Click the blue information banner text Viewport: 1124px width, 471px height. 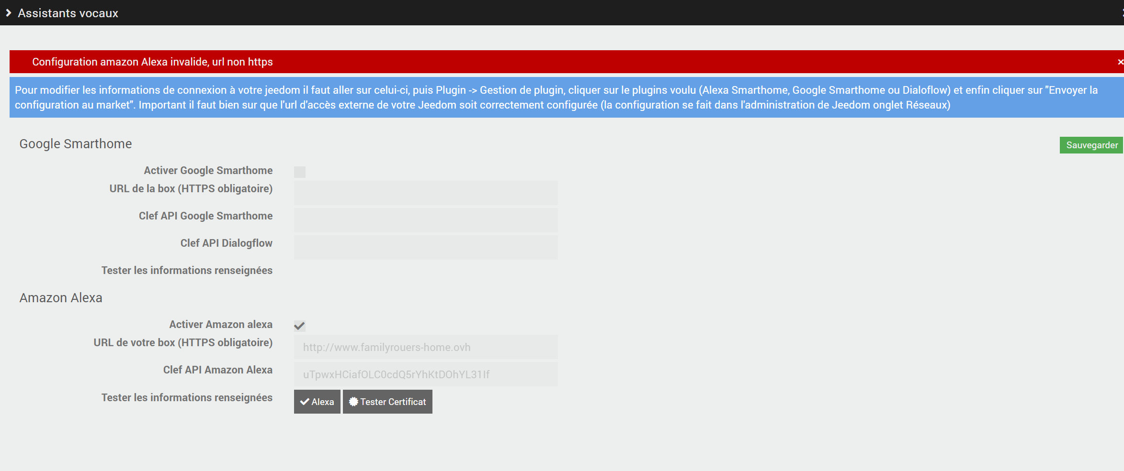(x=556, y=98)
